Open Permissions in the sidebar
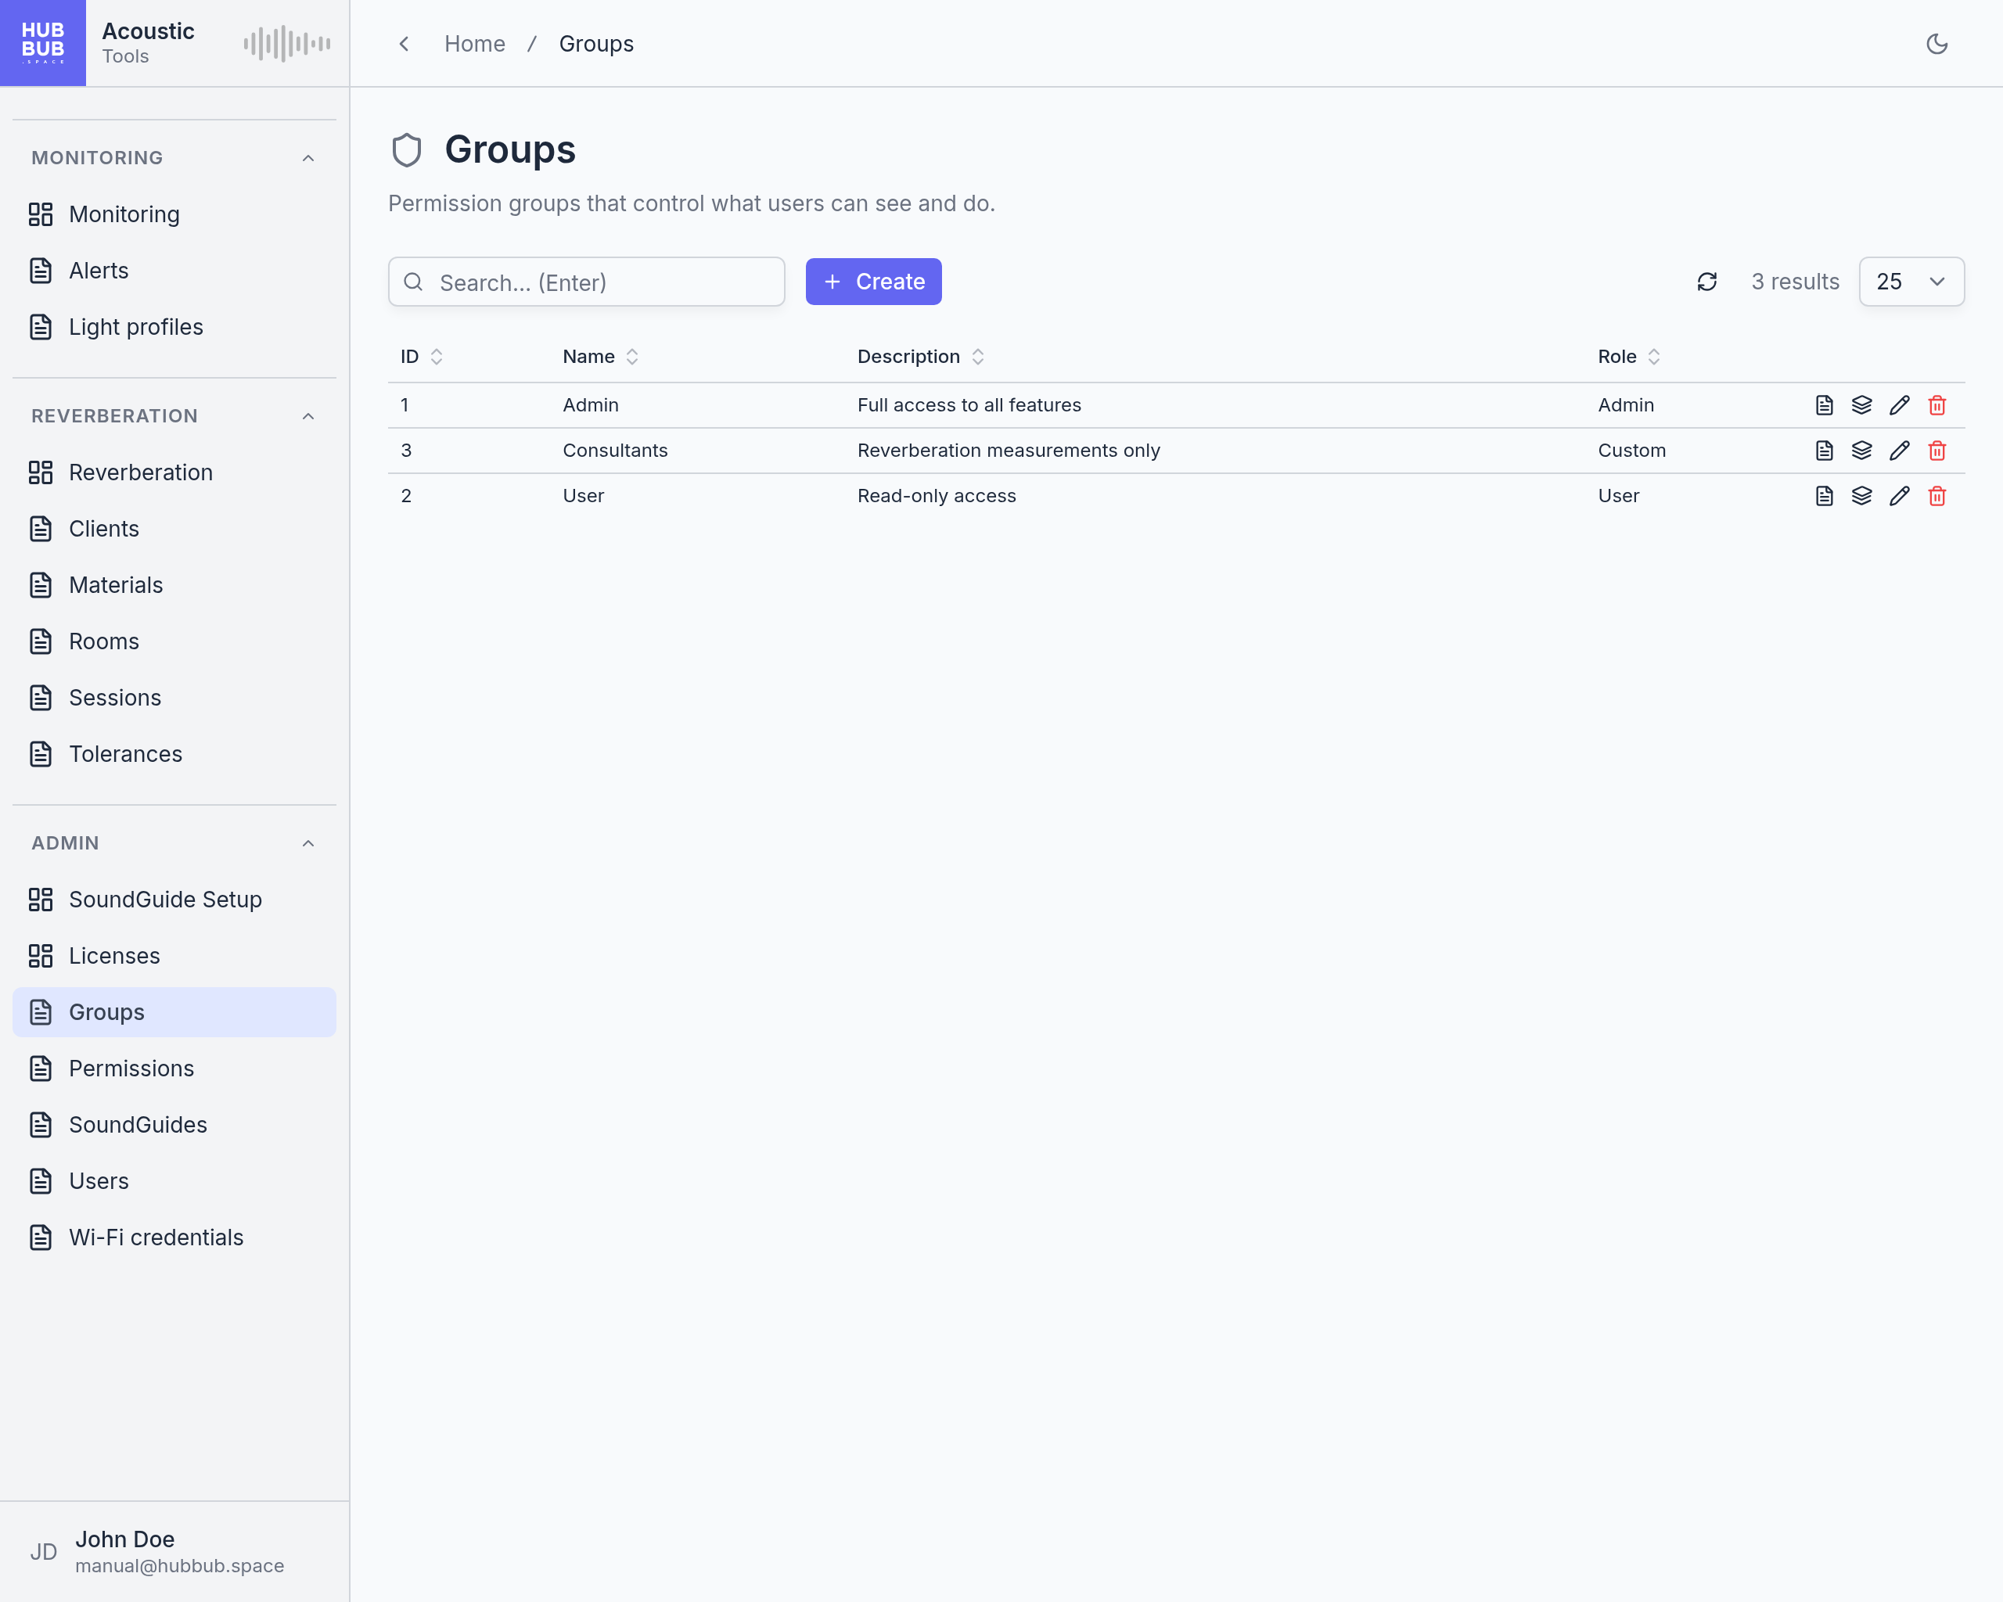The width and height of the screenshot is (2003, 1602). pyautogui.click(x=174, y=1069)
